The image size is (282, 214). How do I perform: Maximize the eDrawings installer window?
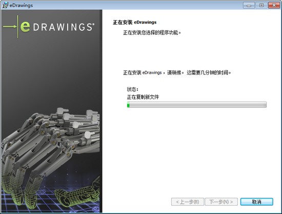click(261, 6)
